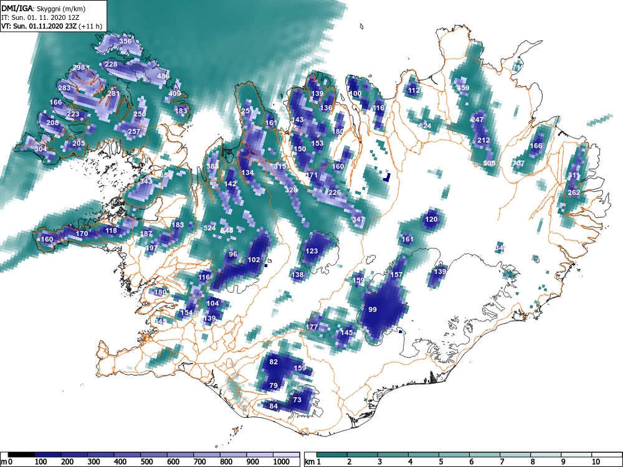Click the map value 177
The image size is (623, 467).
coord(312,327)
